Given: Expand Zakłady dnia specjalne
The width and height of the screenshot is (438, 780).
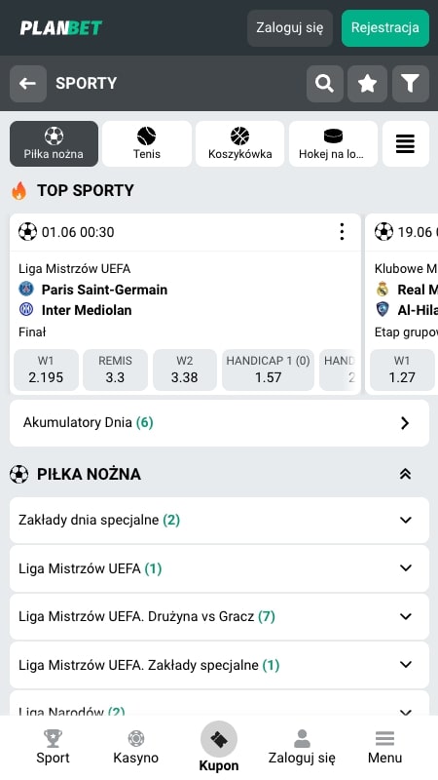Looking at the screenshot, I should (220, 521).
